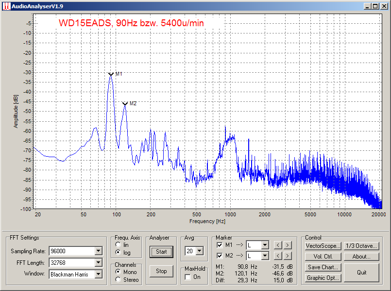Screen dimensions: 391x291
Task: Open the FFT Length dropdown
Action: (99, 262)
